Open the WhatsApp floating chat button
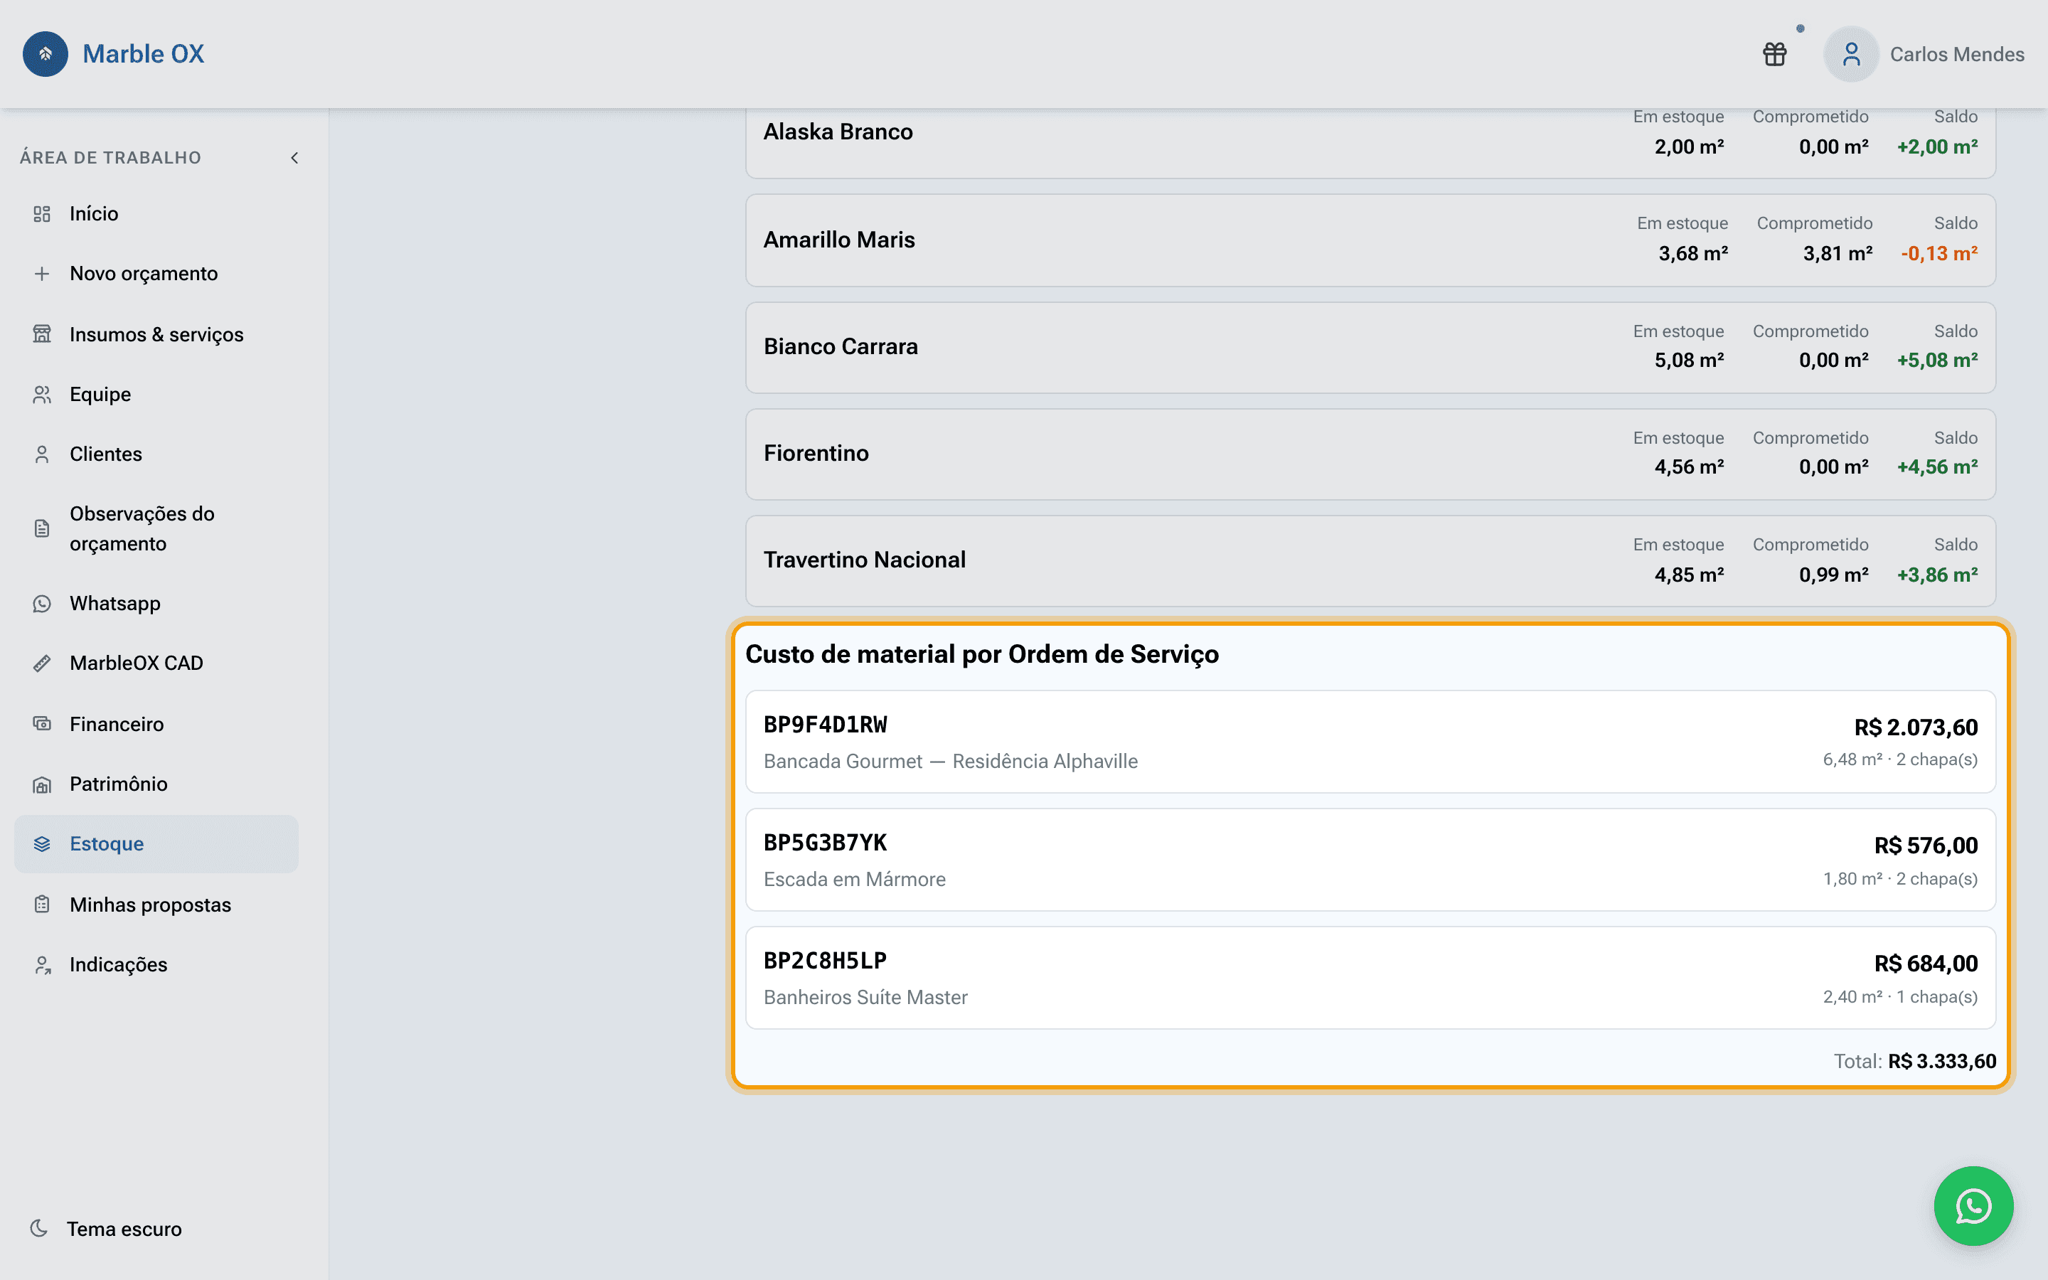The height and width of the screenshot is (1280, 2048). (1973, 1205)
